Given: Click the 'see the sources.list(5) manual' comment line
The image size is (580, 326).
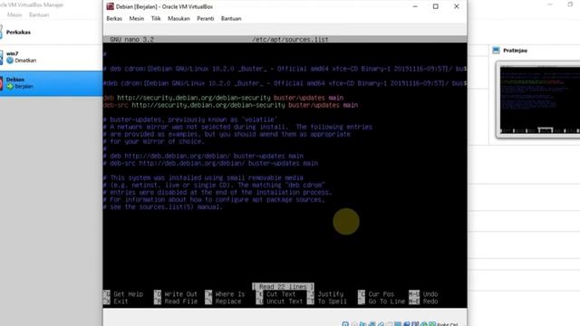Looking at the screenshot, I should (x=163, y=207).
